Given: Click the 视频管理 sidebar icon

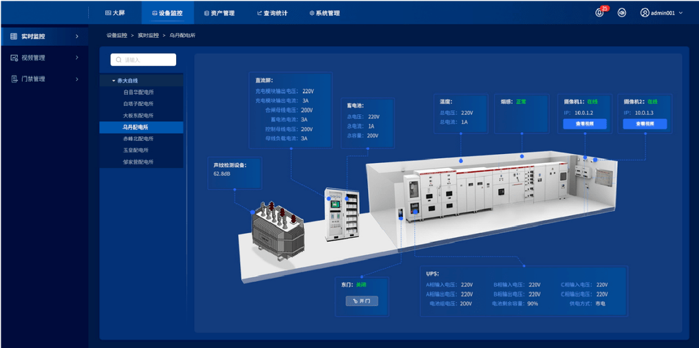Looking at the screenshot, I should pos(14,58).
